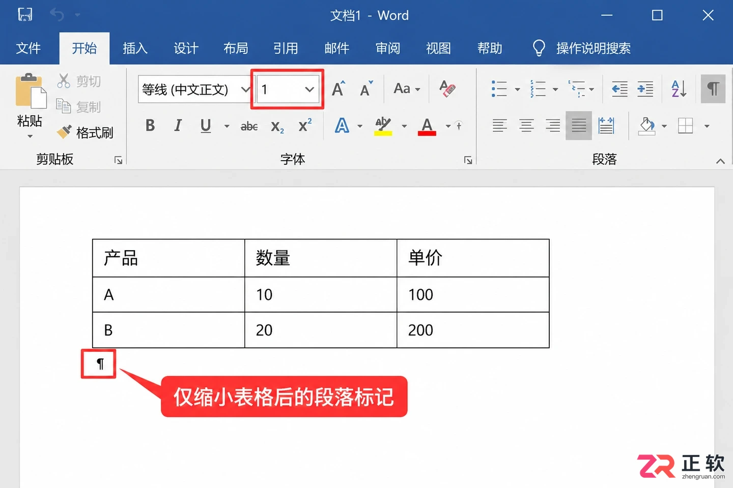Image resolution: width=733 pixels, height=488 pixels.
Task: Sort the selection with the A-Z icon
Action: (679, 89)
